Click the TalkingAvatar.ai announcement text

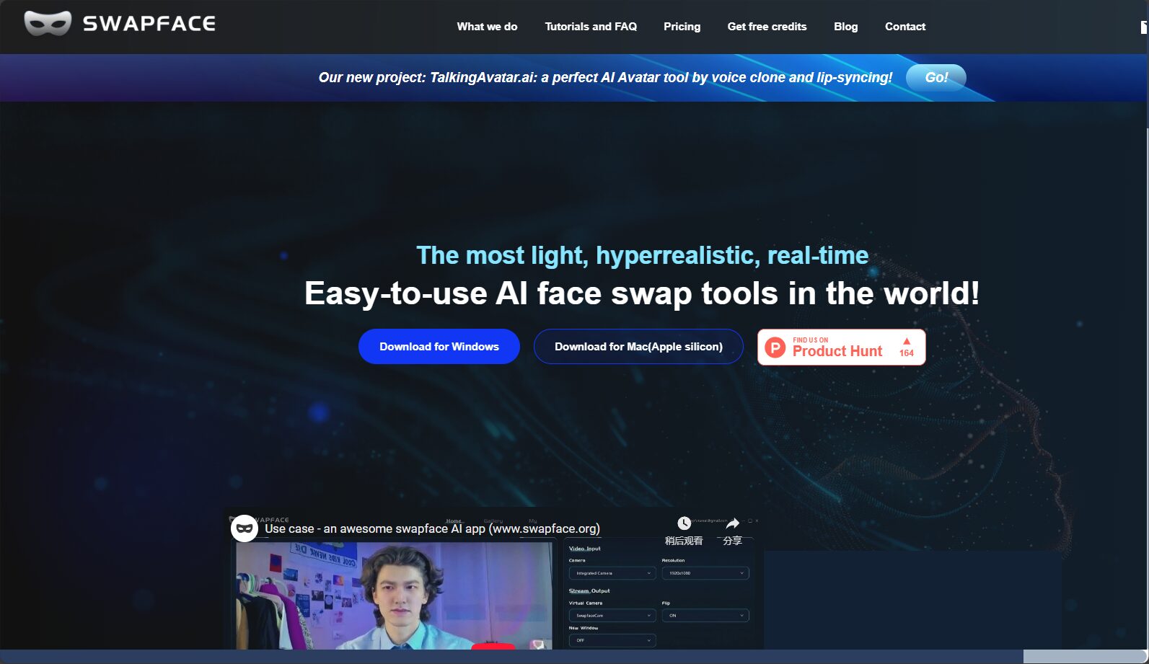[x=605, y=77]
